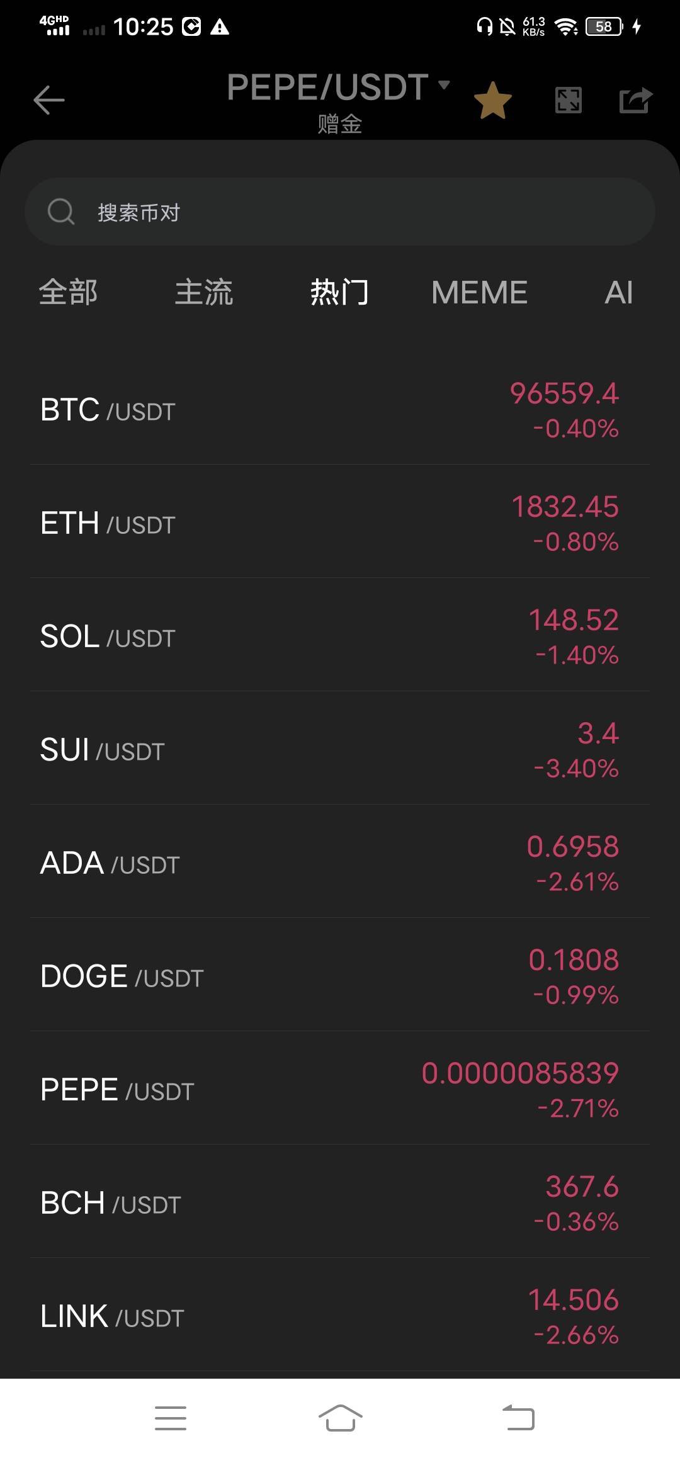Select the BTC/USDT pair row
The image size is (680, 1458).
tap(340, 409)
